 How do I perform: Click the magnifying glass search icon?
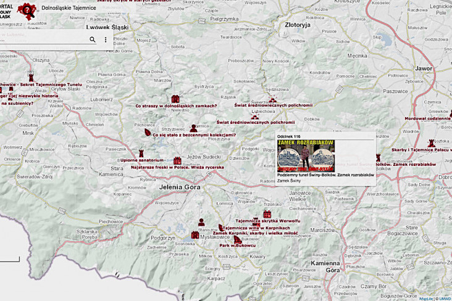pos(93,39)
